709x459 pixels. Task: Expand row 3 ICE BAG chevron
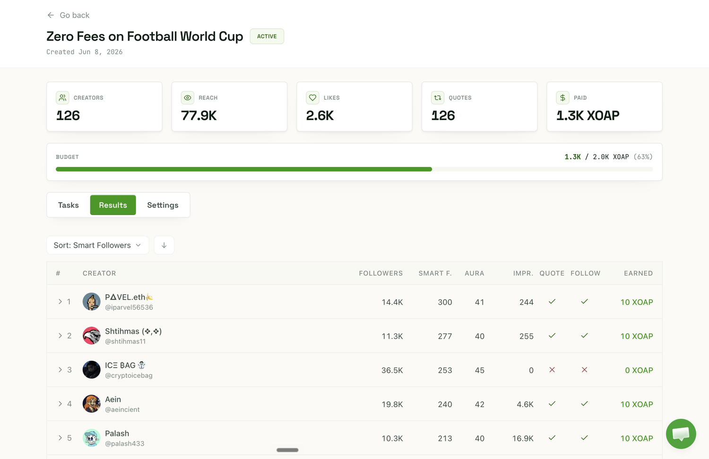click(60, 370)
